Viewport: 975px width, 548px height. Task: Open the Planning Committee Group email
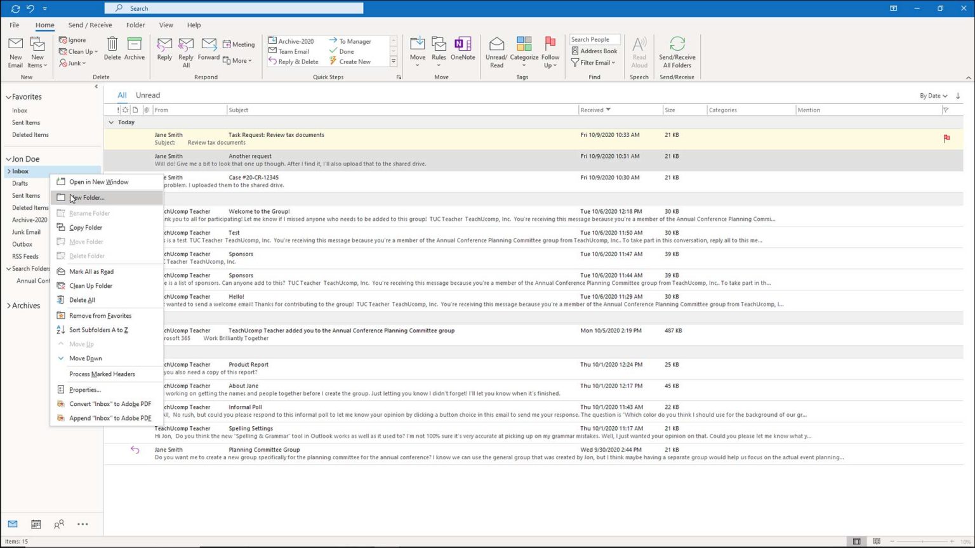533,453
